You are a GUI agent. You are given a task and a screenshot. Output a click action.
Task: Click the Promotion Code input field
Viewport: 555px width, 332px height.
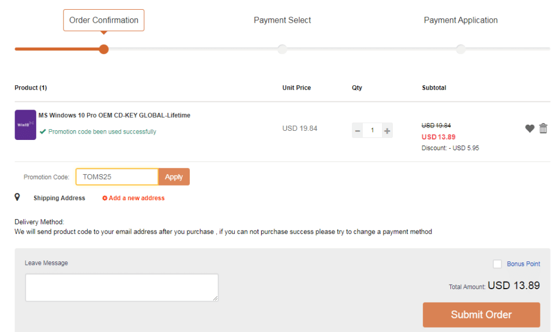tap(117, 177)
